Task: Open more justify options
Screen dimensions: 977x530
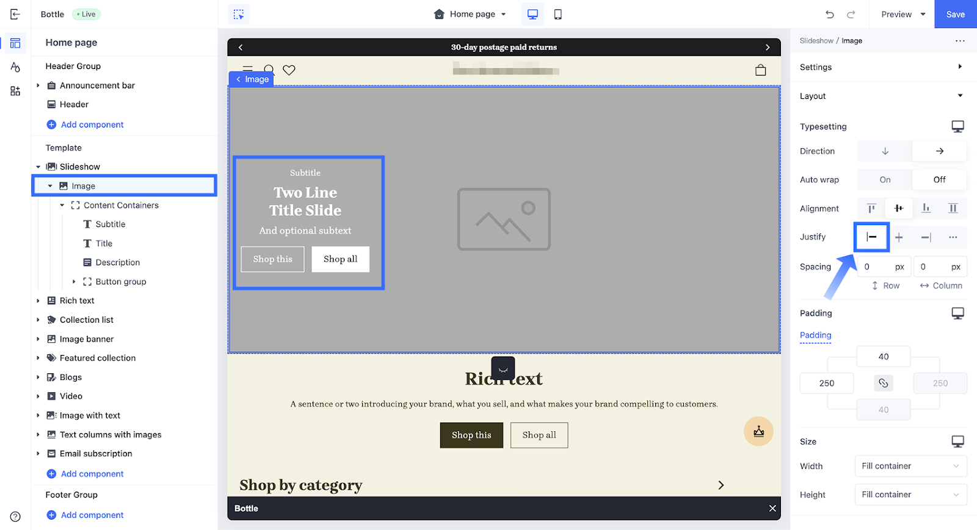Action: (953, 237)
